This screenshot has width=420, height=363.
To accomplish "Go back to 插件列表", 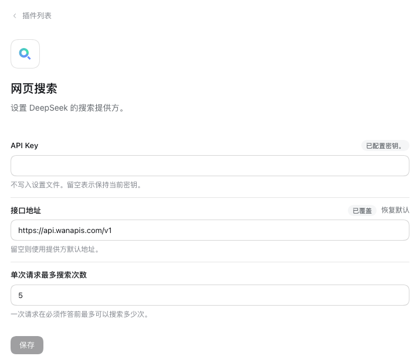I will (37, 16).
